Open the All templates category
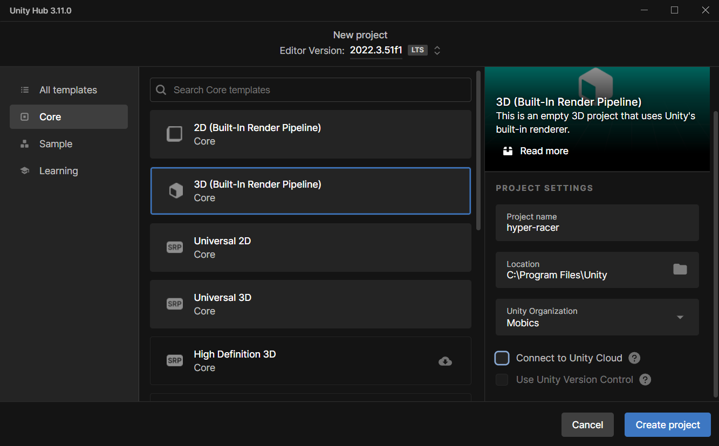This screenshot has width=719, height=446. coord(69,90)
